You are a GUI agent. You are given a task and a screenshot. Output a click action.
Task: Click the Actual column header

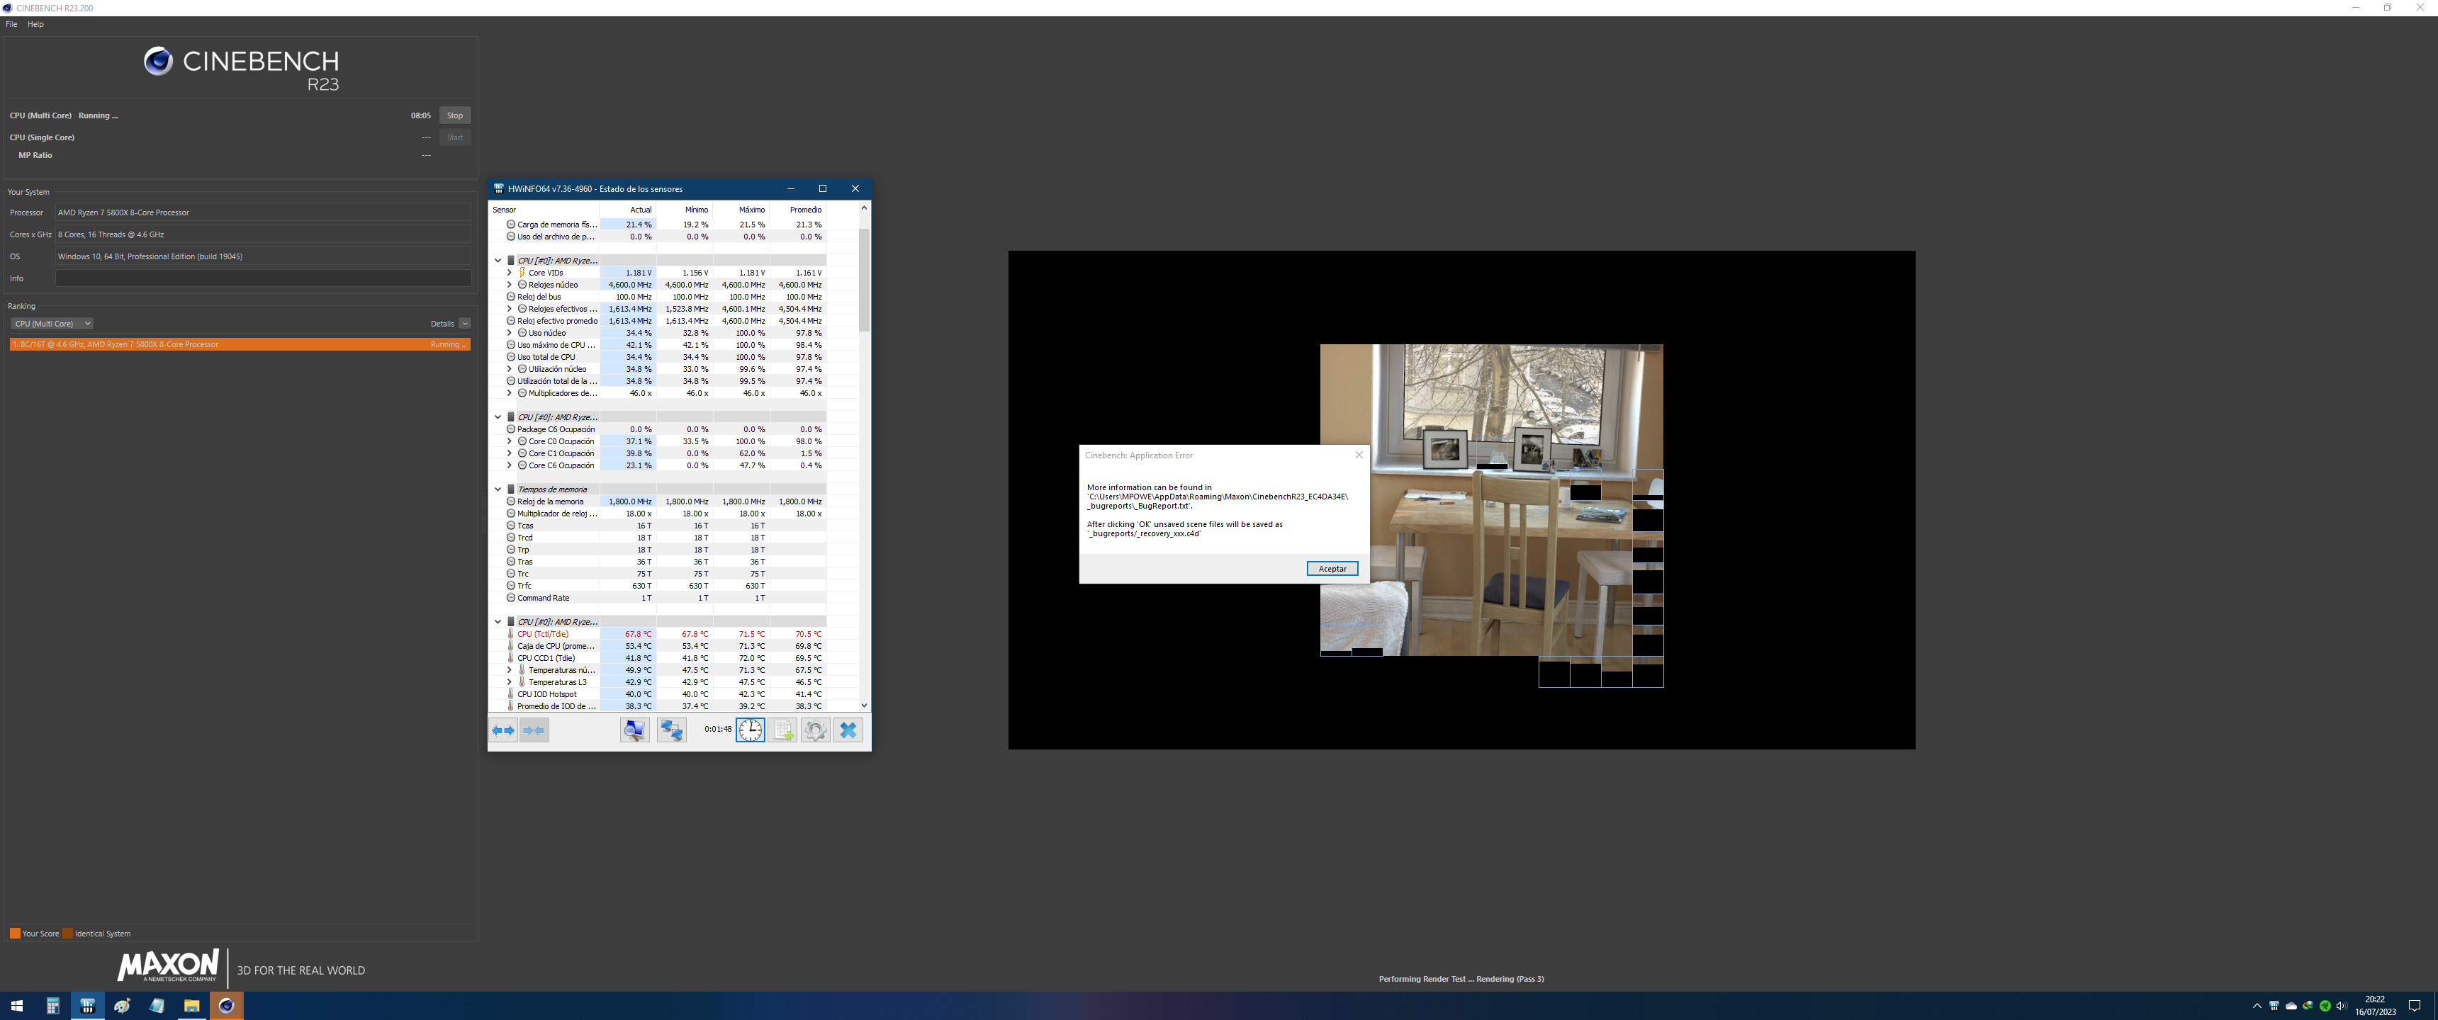[627, 210]
